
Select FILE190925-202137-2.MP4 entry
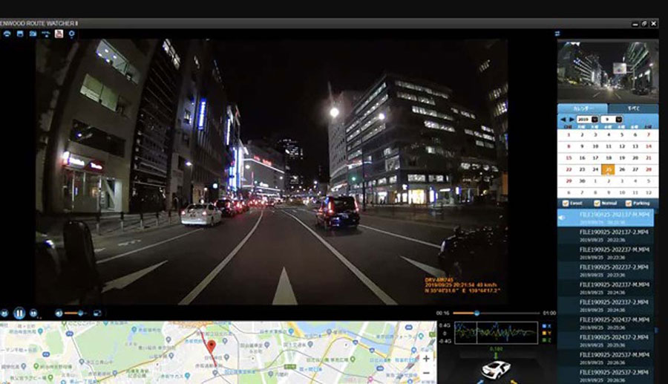tap(606, 235)
